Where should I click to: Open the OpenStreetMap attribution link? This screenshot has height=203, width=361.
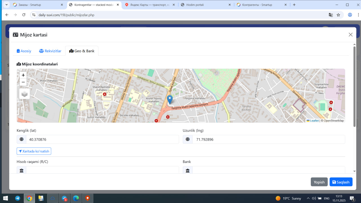pos(334,121)
